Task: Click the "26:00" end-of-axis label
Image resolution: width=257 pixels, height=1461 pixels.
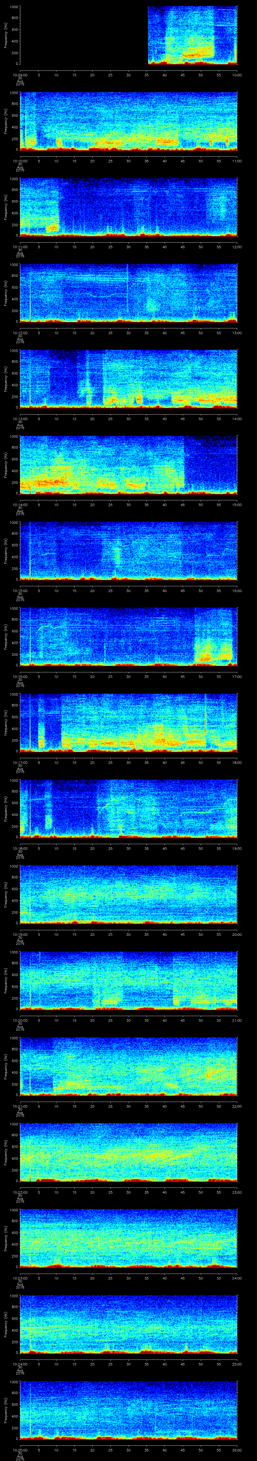Action: pos(237,1450)
